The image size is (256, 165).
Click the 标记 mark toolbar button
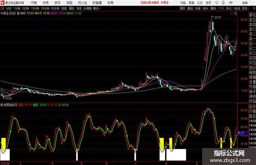click(229, 8)
